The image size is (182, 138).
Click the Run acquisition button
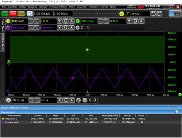click(5, 14)
